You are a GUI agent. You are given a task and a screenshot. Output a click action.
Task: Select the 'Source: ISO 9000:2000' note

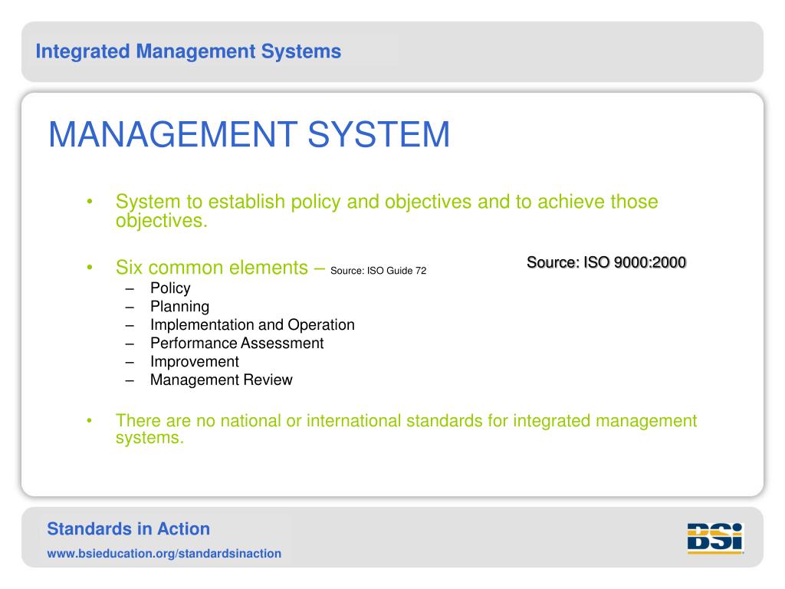tap(606, 262)
